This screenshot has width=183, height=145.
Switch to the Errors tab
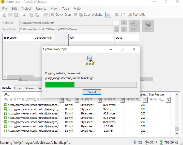(18, 88)
